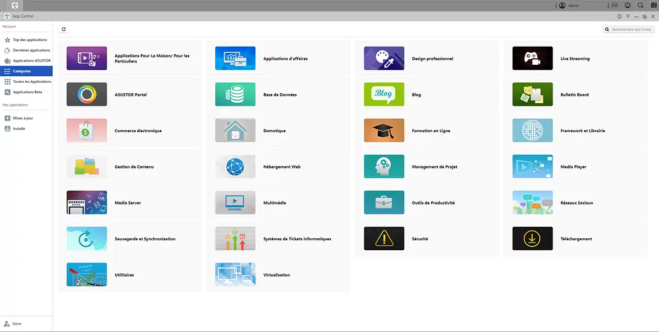659x332 pixels.
Task: Open Top des applications in sidebar
Action: (x=30, y=40)
